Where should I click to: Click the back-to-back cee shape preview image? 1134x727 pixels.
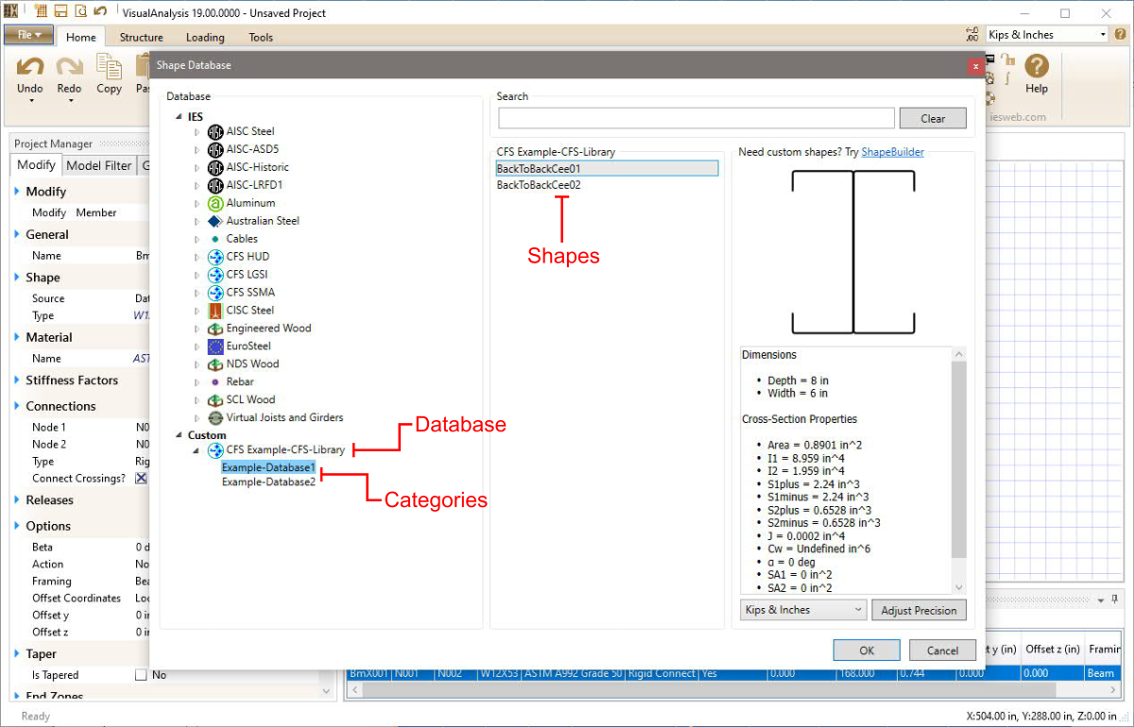click(853, 252)
